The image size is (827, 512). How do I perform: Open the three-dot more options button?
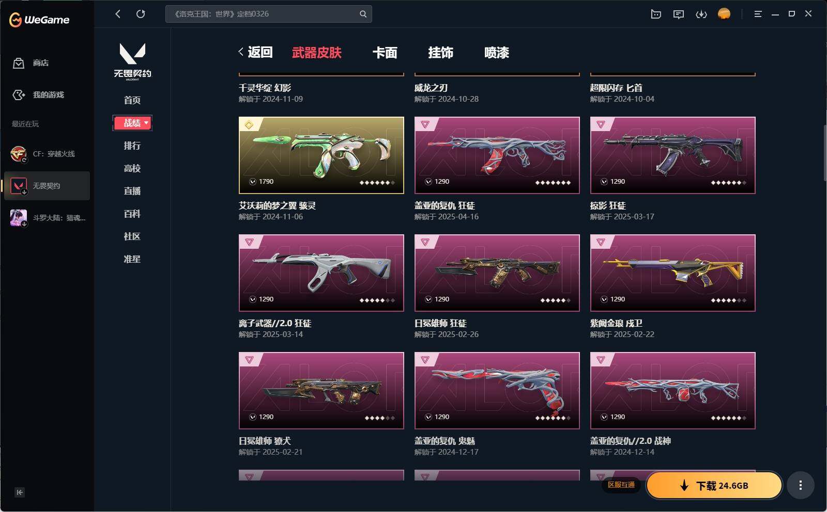[801, 485]
